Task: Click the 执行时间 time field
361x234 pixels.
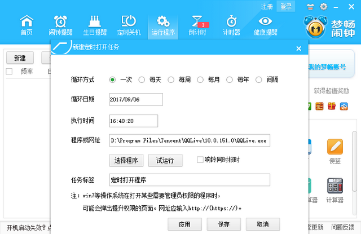Action: point(134,121)
